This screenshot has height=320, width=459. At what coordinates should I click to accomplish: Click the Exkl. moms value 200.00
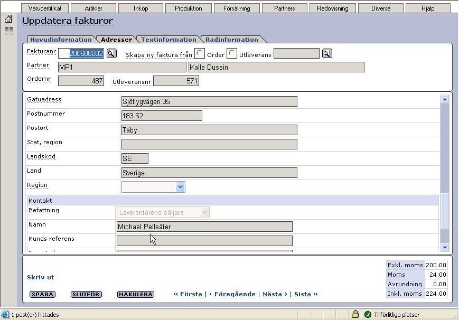(x=436, y=265)
